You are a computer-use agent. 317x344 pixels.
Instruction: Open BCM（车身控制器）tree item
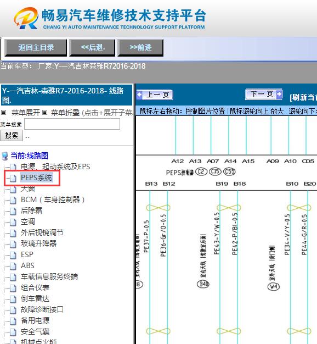[53, 199]
